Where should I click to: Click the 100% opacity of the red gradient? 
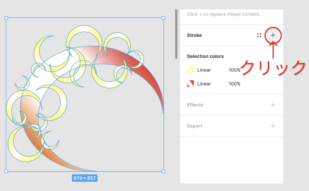[x=234, y=84]
